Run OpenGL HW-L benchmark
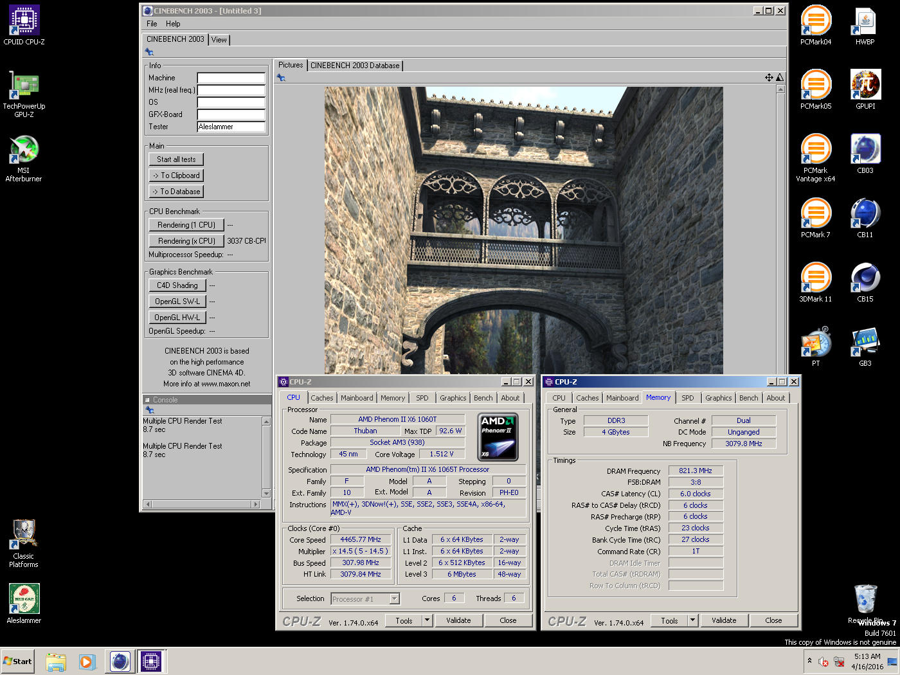 coord(177,318)
